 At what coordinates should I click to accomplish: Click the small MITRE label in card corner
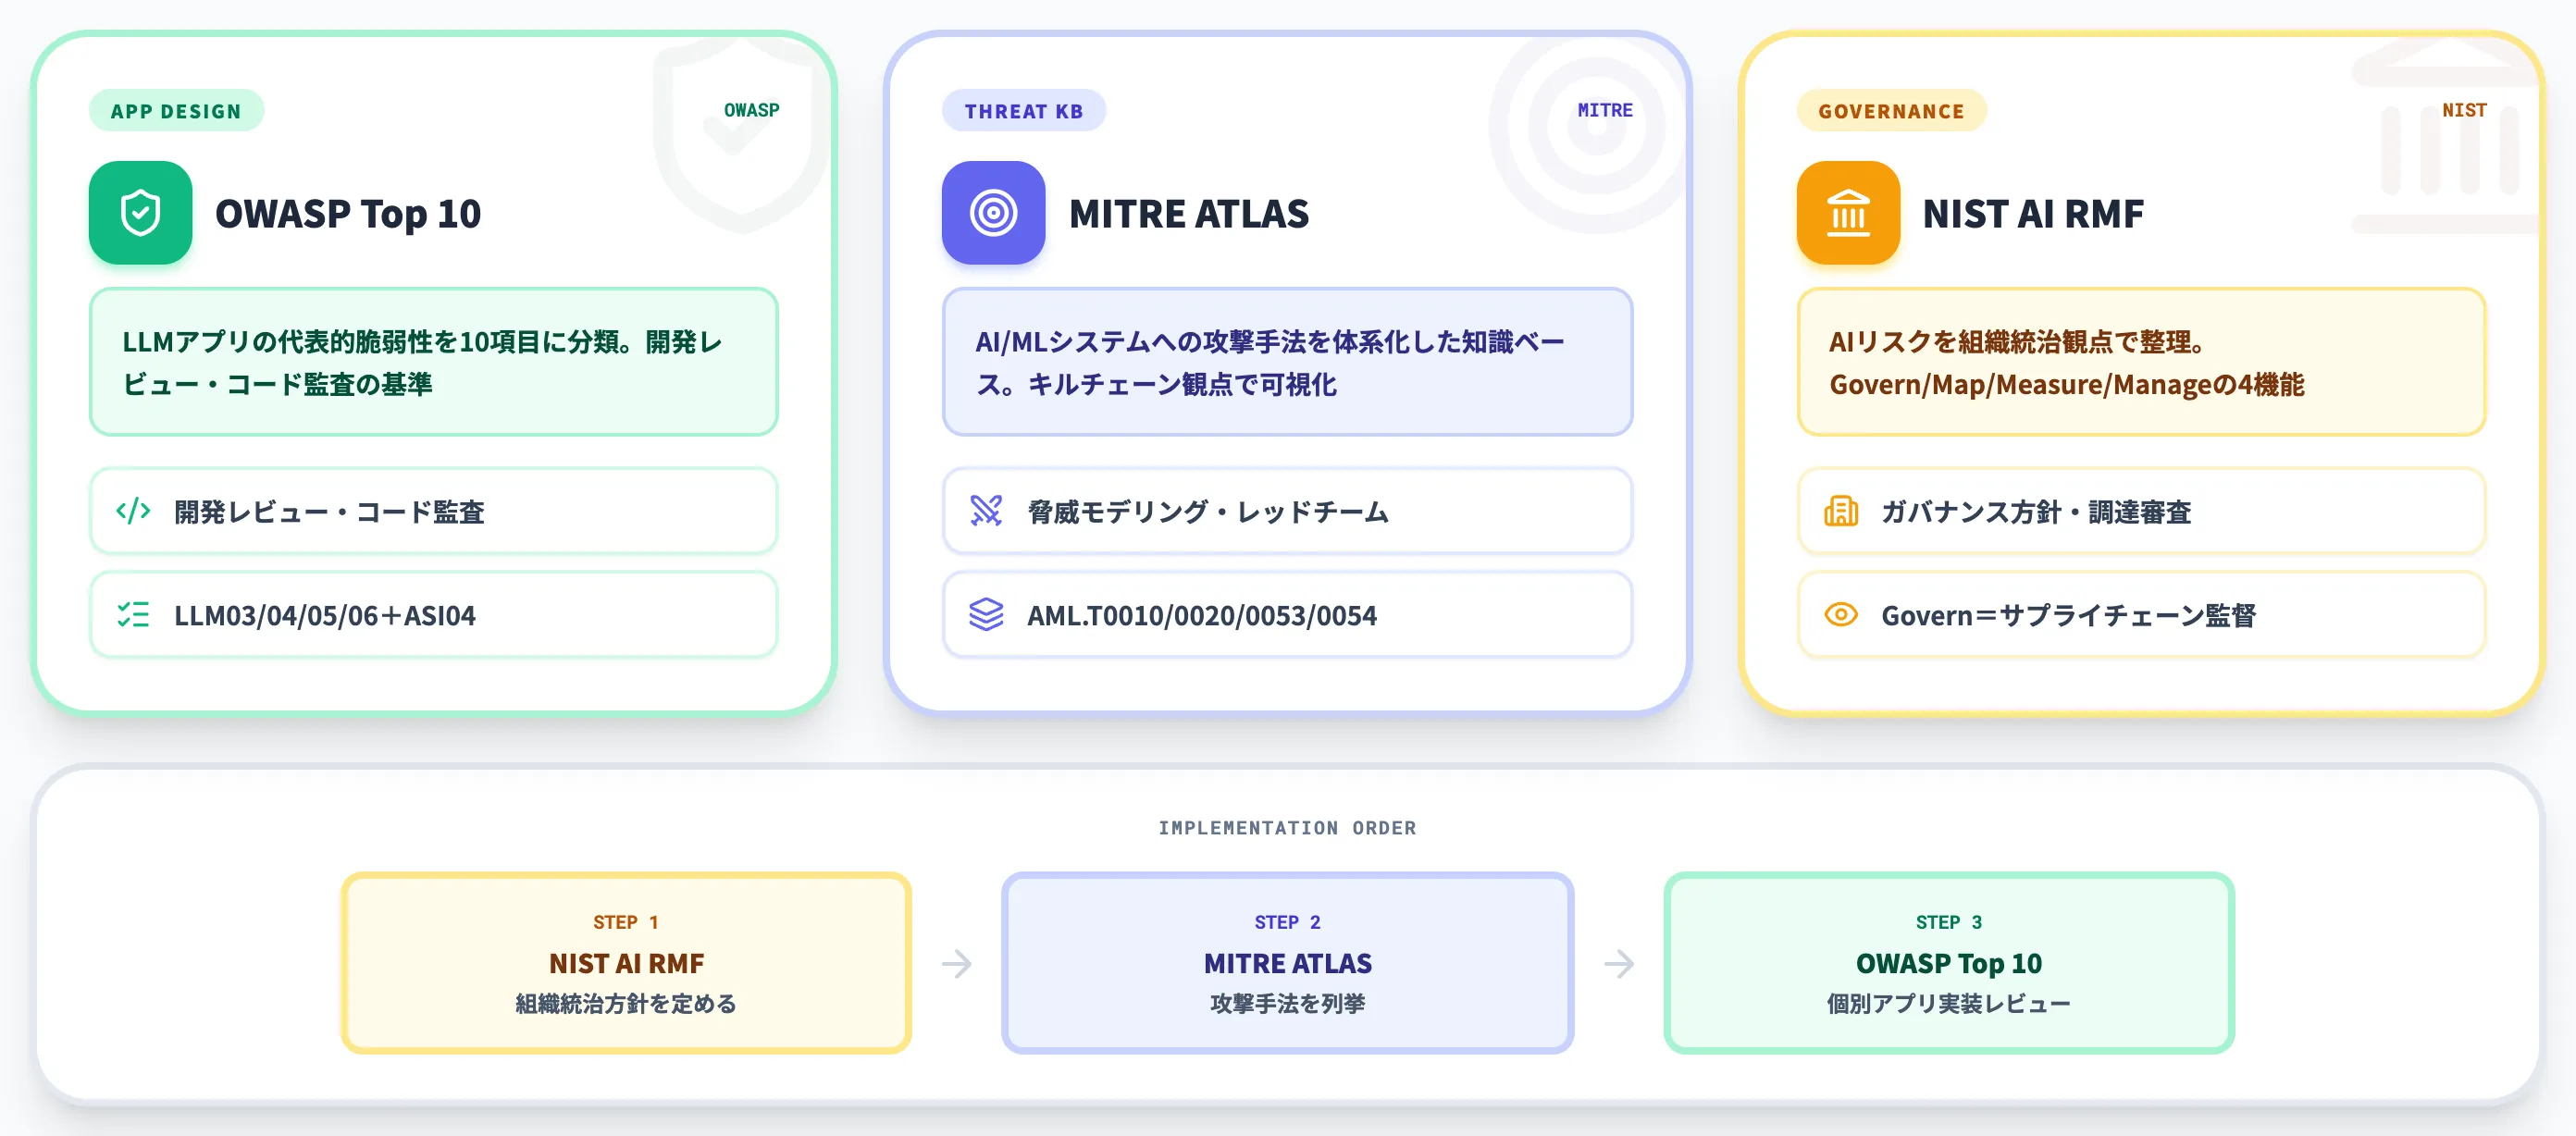coord(1605,110)
